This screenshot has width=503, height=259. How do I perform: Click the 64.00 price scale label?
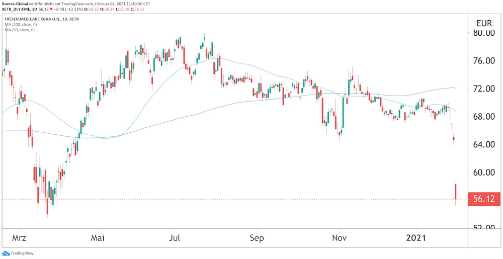click(483, 145)
